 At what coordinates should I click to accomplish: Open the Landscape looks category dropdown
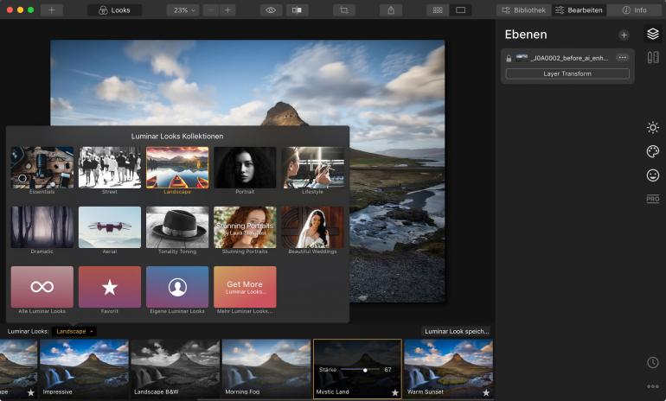click(74, 331)
